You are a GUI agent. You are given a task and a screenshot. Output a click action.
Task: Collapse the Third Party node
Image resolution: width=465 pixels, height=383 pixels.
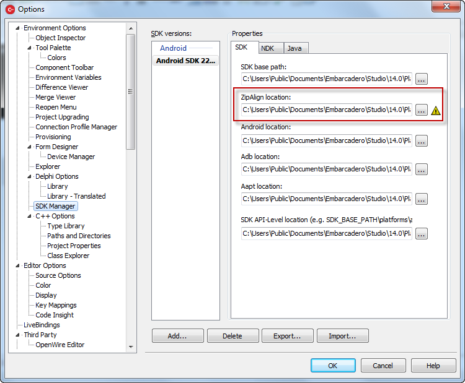(17, 335)
